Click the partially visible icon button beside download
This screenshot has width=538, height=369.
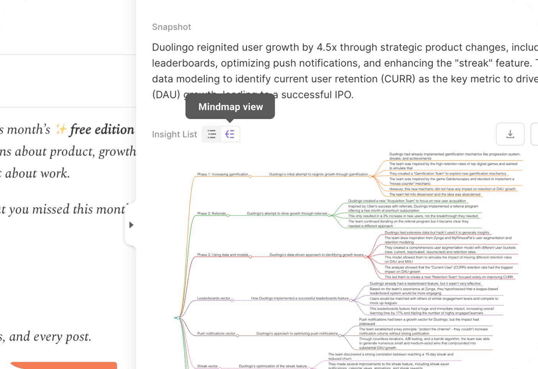pos(536,134)
